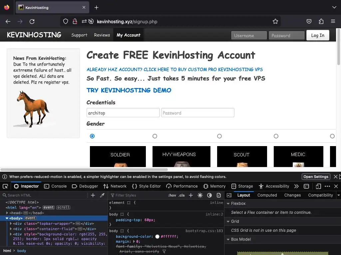Switch sidebar to Compatibility tab

(x=320, y=195)
